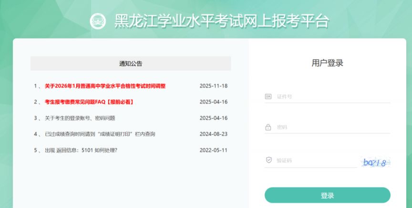
Task: Click the date 2024-08-23
Action: [x=214, y=134]
